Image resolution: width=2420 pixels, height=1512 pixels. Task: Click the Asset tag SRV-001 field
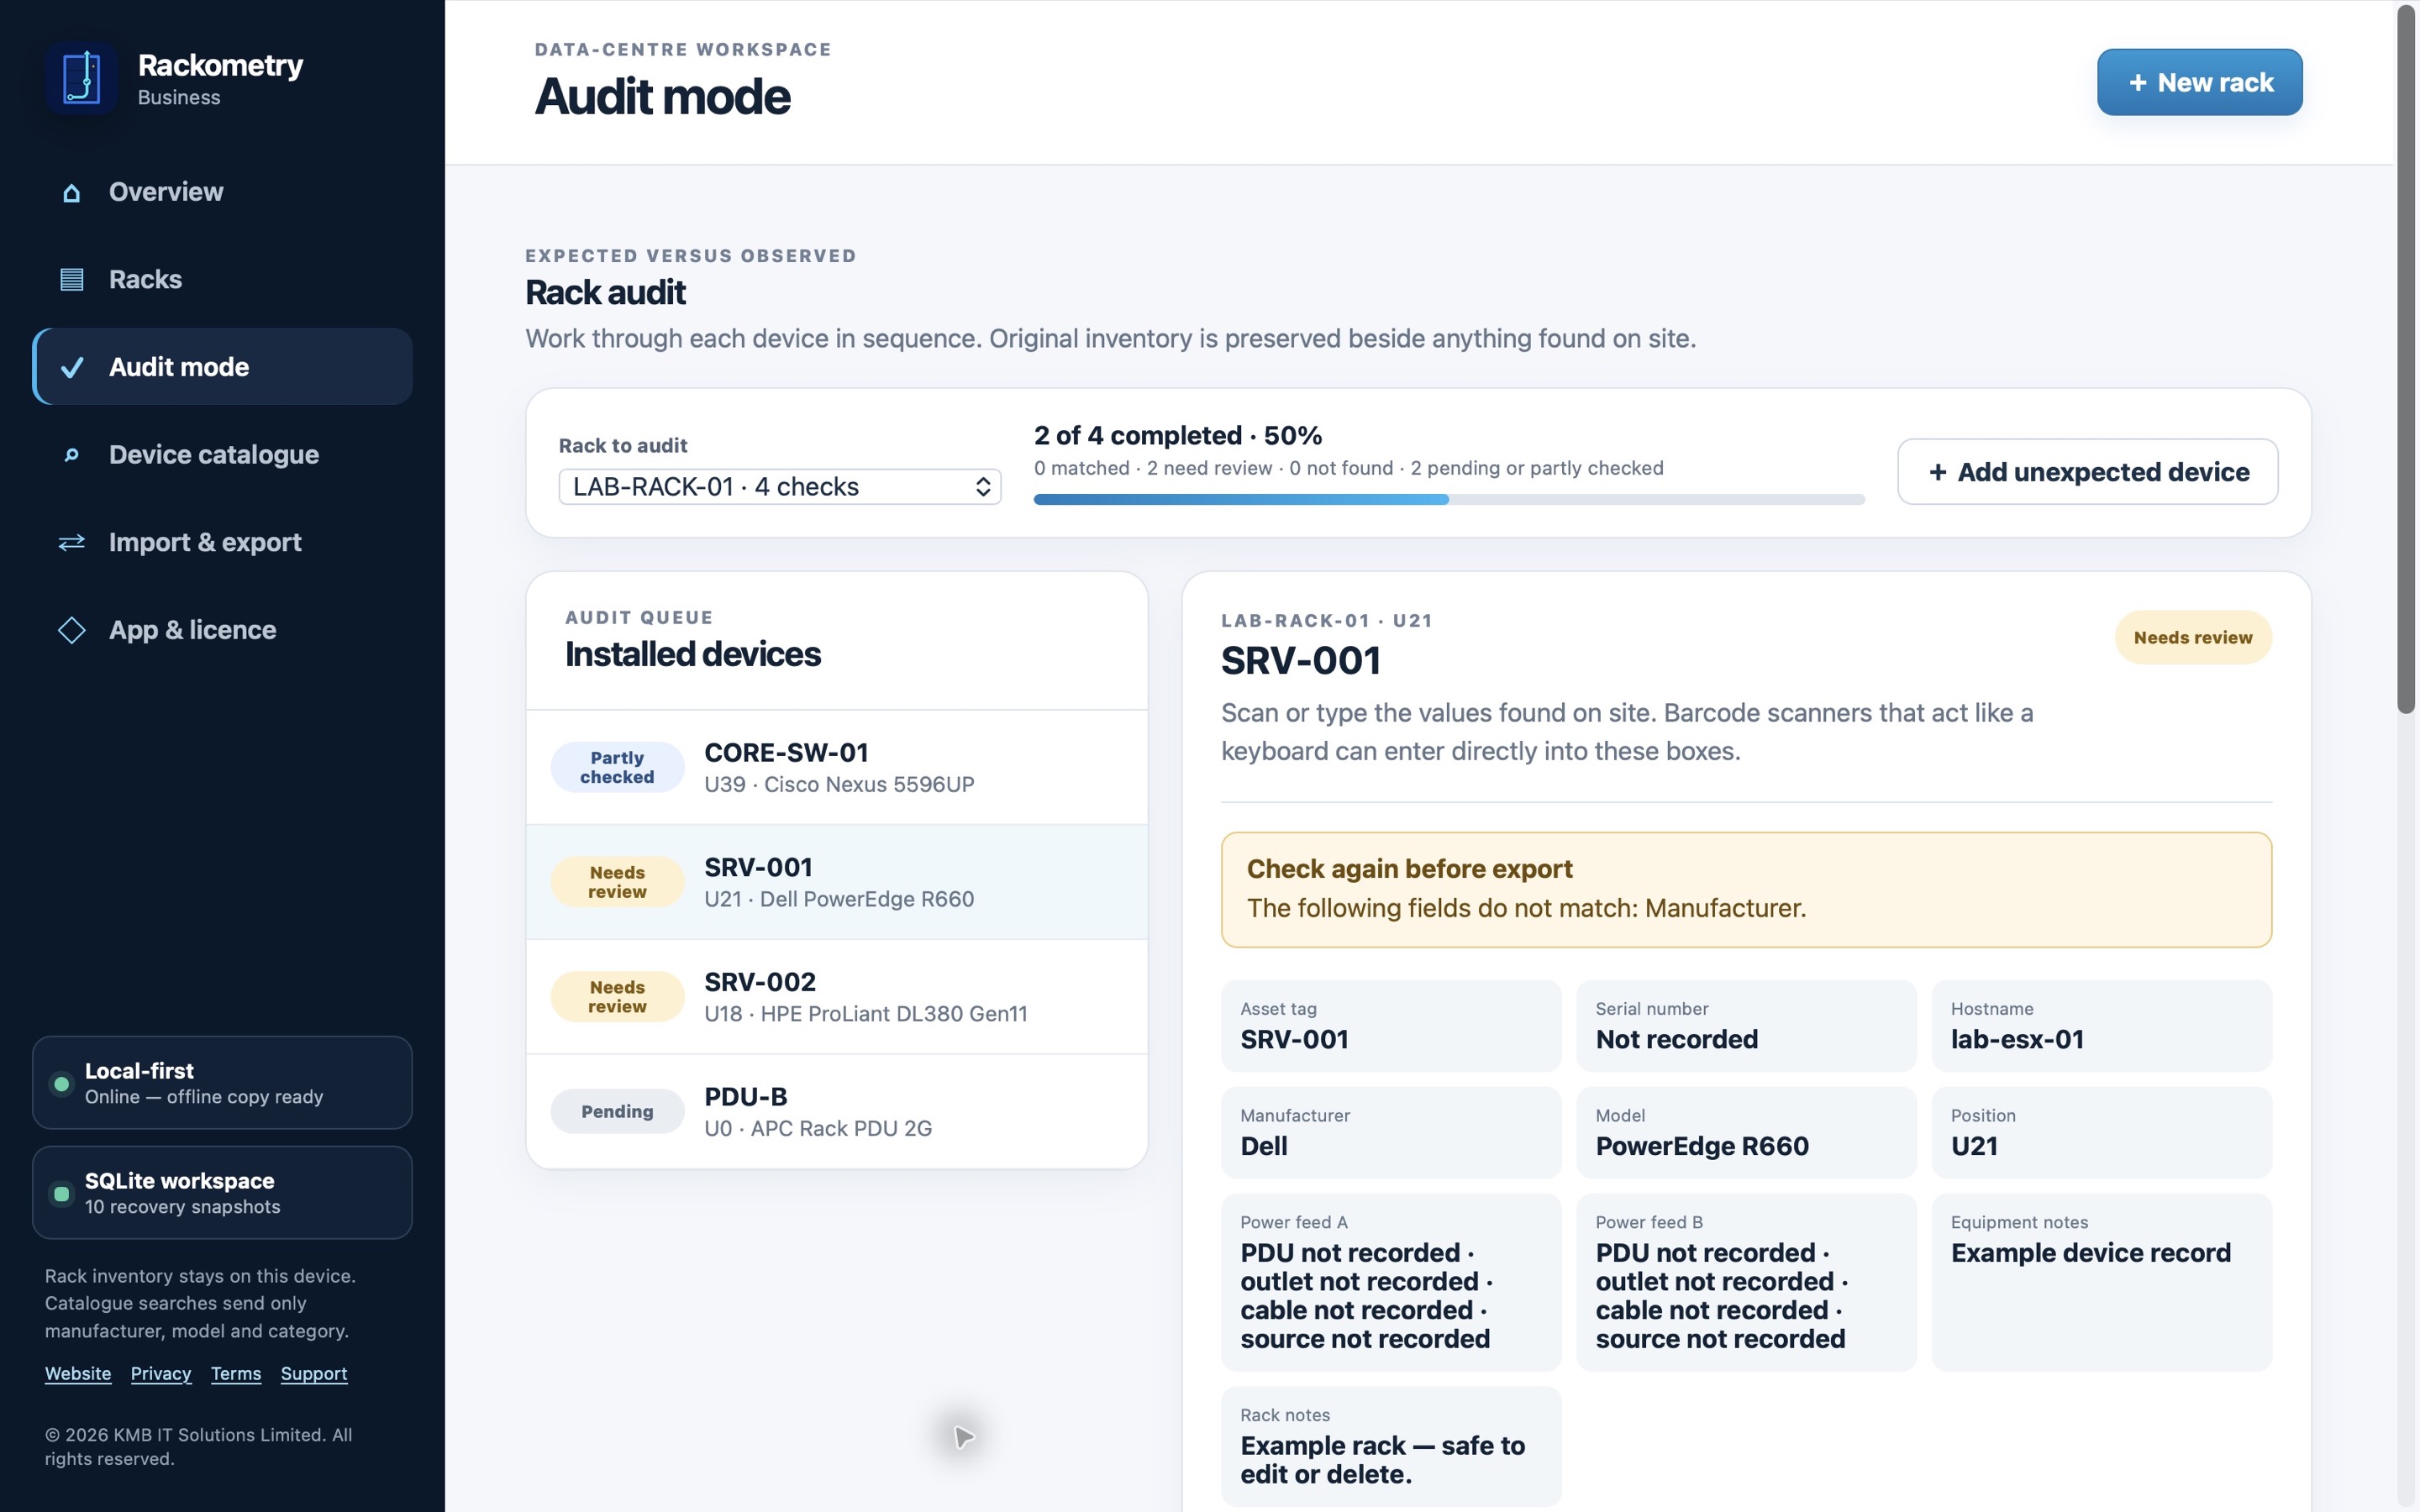click(x=1390, y=1026)
